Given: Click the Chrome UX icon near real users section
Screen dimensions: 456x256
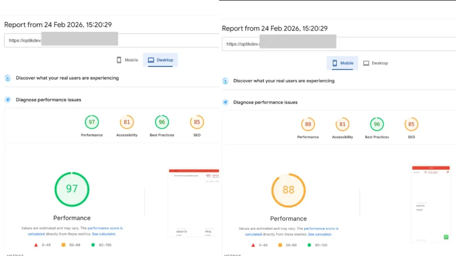Looking at the screenshot, I should (8, 78).
